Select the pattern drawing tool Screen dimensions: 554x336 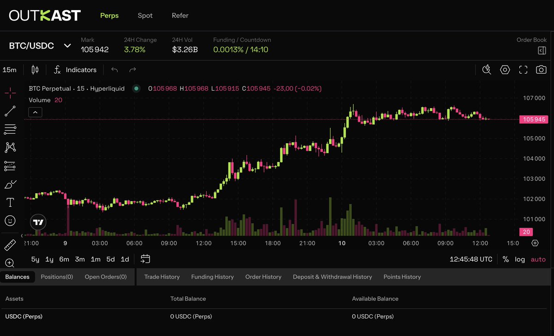click(x=10, y=147)
